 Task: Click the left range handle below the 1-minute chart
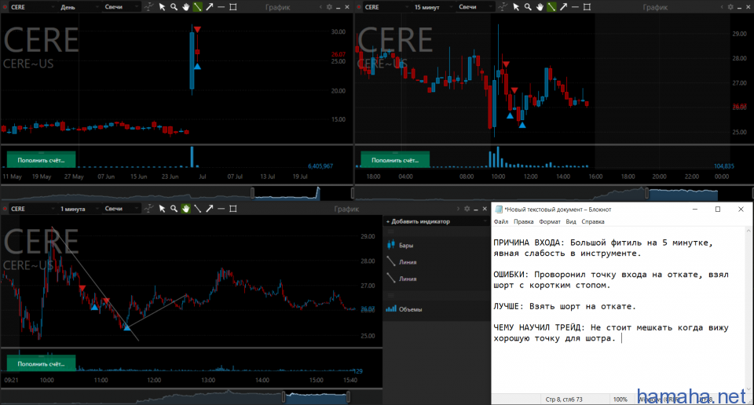pyautogui.click(x=284, y=397)
